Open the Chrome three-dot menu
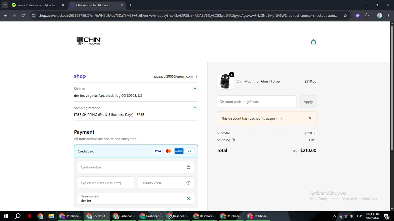This screenshot has height=221, width=394. click(x=389, y=15)
